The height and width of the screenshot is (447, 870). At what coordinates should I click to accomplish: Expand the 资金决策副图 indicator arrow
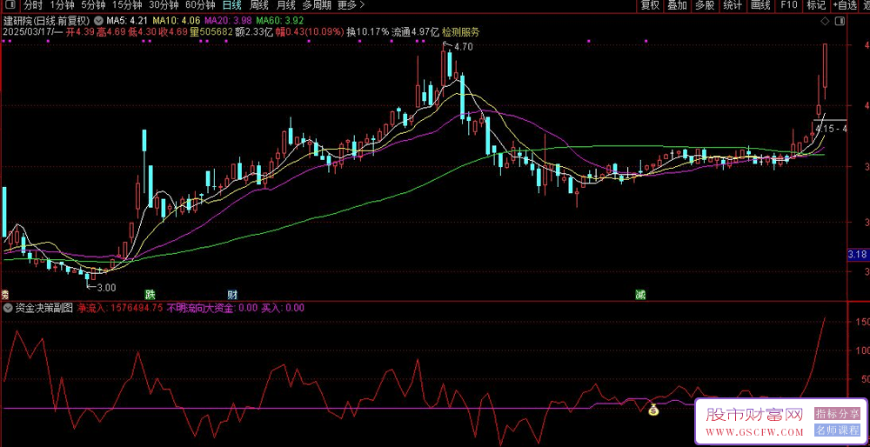tap(7, 308)
